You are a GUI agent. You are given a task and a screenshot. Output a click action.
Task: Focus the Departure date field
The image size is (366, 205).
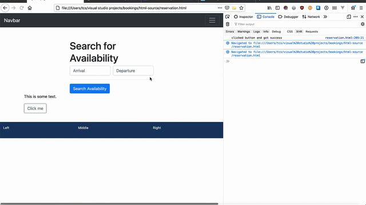[133, 71]
